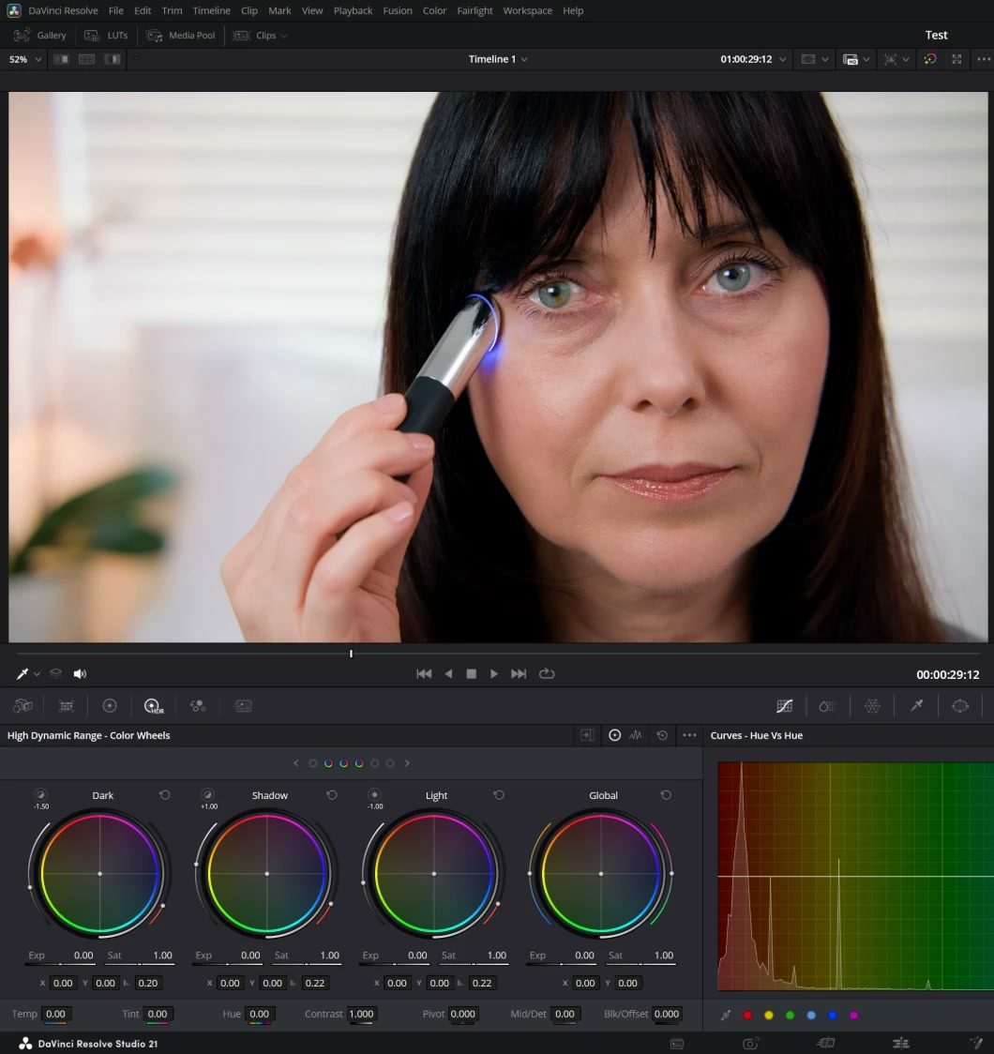Select the red hue curve swatch
The image size is (994, 1054).
pyautogui.click(x=747, y=1015)
